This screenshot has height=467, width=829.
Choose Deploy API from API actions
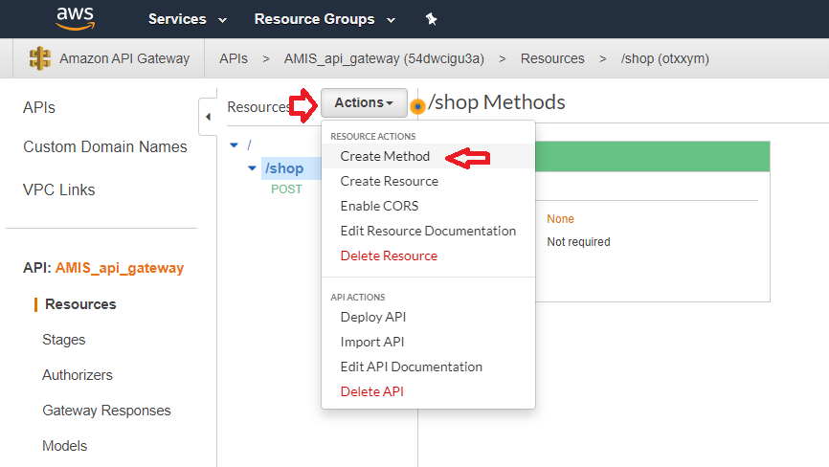(x=373, y=317)
